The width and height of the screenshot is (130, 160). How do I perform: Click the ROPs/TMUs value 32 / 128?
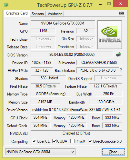tap(42, 70)
